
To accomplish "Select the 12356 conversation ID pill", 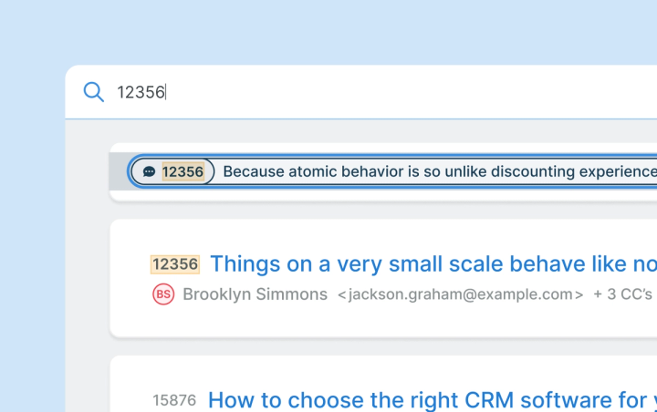I will coord(172,171).
